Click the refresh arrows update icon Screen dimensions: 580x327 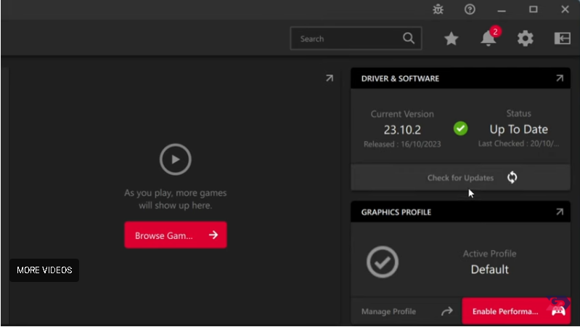512,178
